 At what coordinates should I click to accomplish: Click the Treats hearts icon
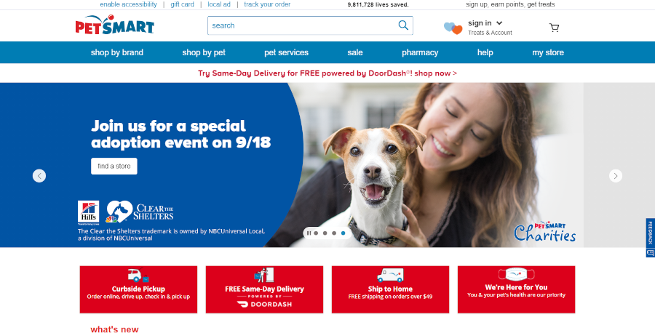453,28
